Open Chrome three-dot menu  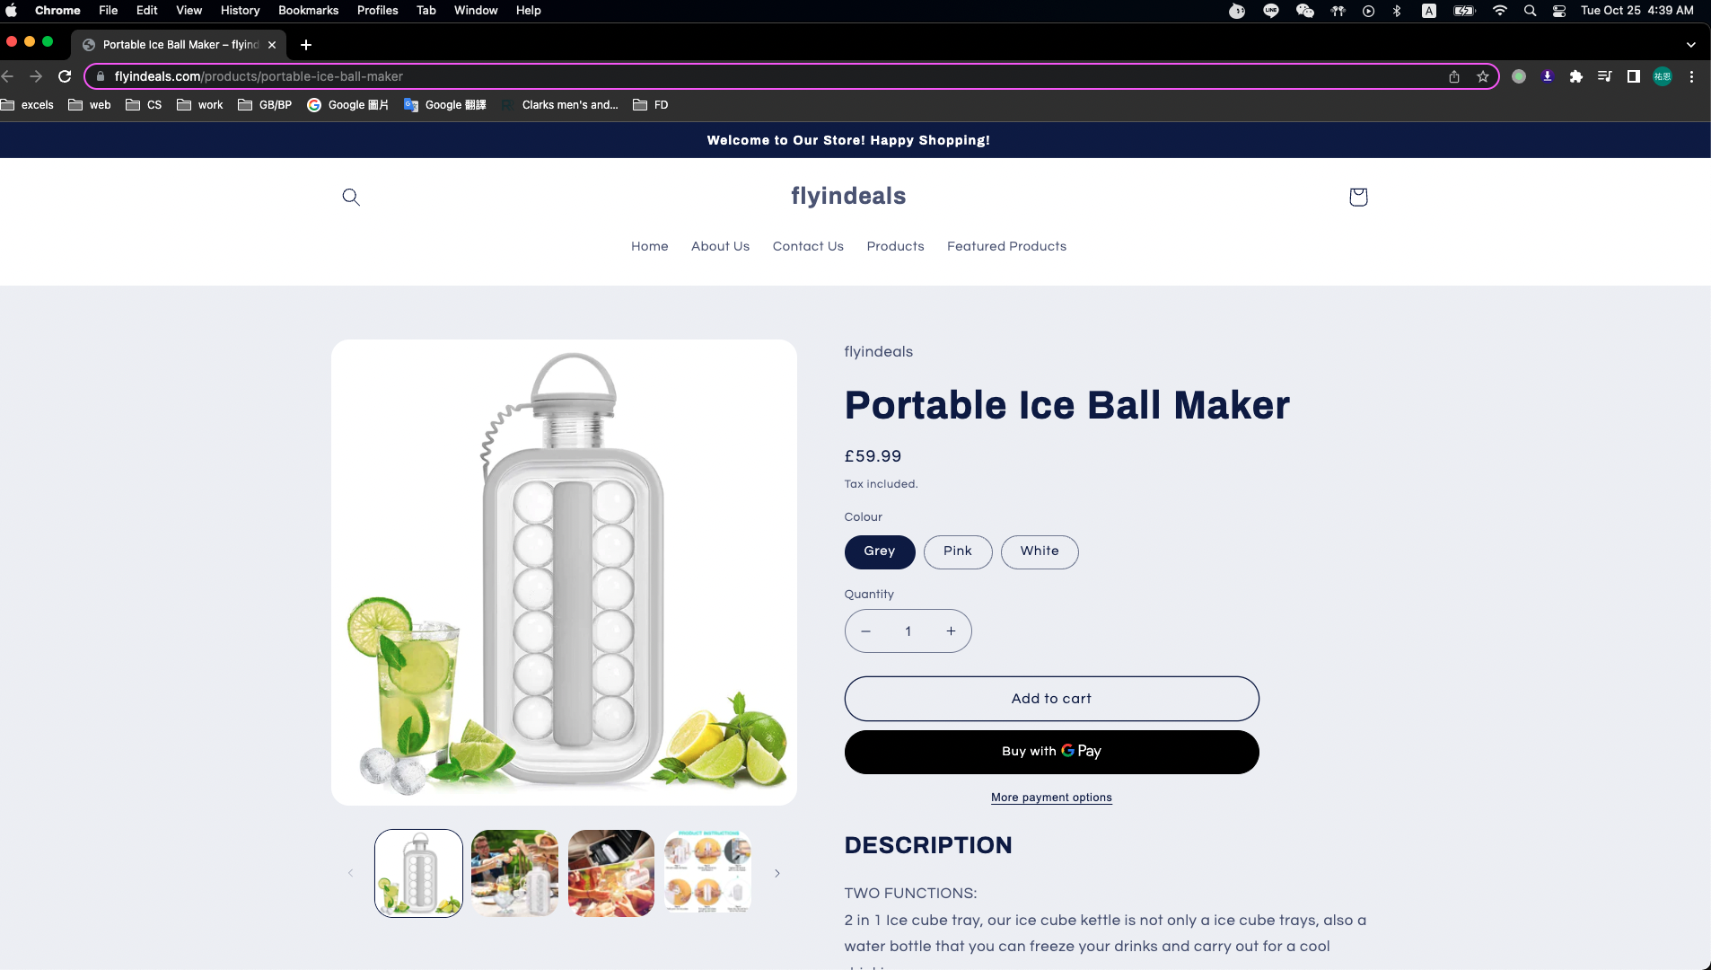coord(1691,76)
